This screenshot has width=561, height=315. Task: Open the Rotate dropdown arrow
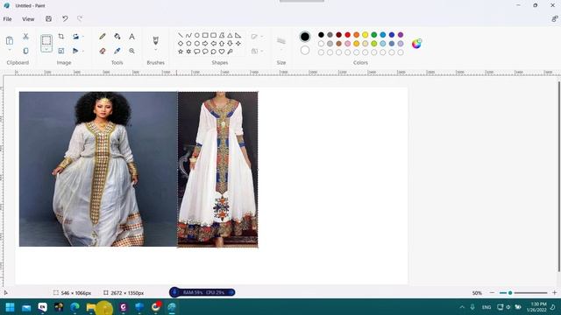[x=83, y=37]
